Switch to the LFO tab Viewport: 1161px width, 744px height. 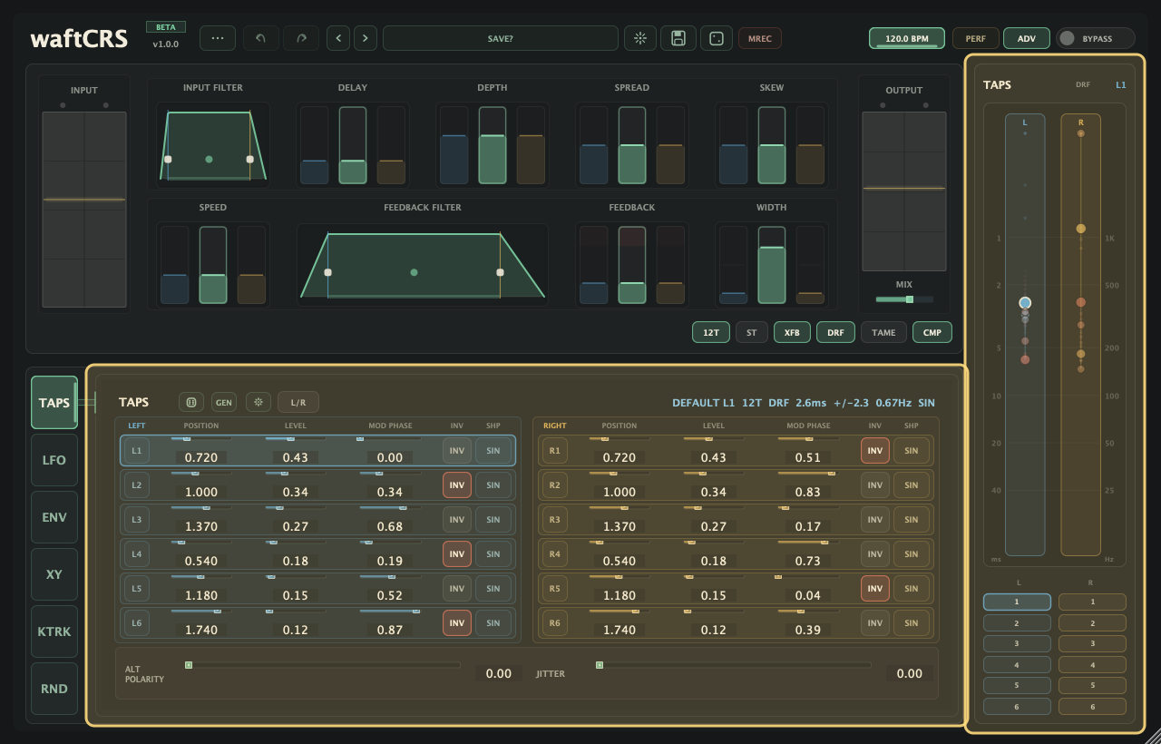point(54,460)
